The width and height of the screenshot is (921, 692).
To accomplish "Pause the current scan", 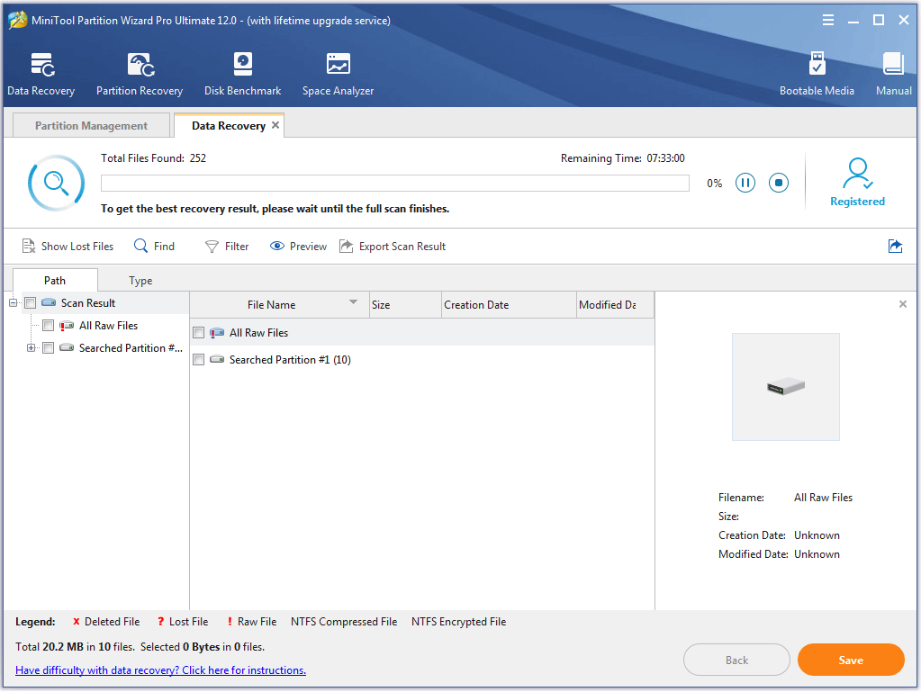I will click(745, 183).
